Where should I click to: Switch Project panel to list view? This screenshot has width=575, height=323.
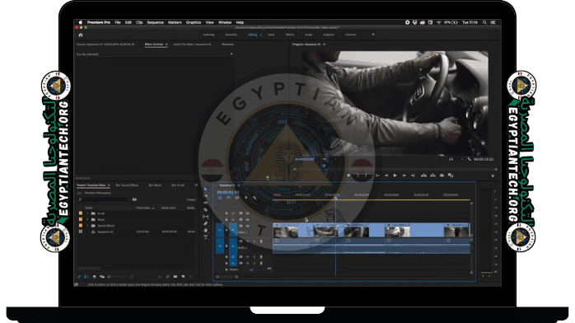tap(87, 277)
